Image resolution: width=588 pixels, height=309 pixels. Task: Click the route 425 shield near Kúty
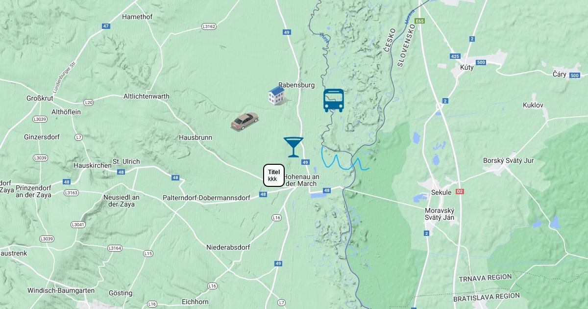tap(456, 56)
